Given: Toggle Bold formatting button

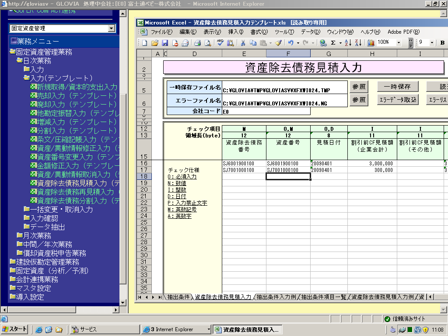Looking at the screenshot, I should [442, 43].
